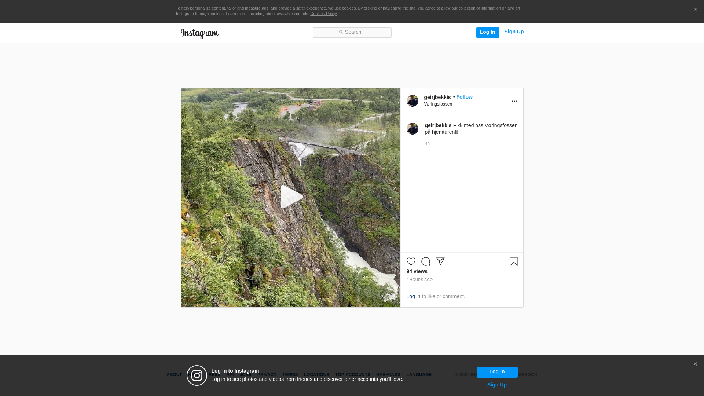This screenshot has height=396, width=704.
Task: Click the comment speech bubble icon
Action: (x=426, y=261)
